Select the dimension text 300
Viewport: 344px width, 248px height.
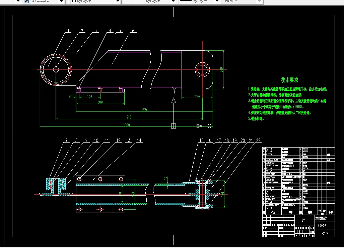[x=100, y=102]
